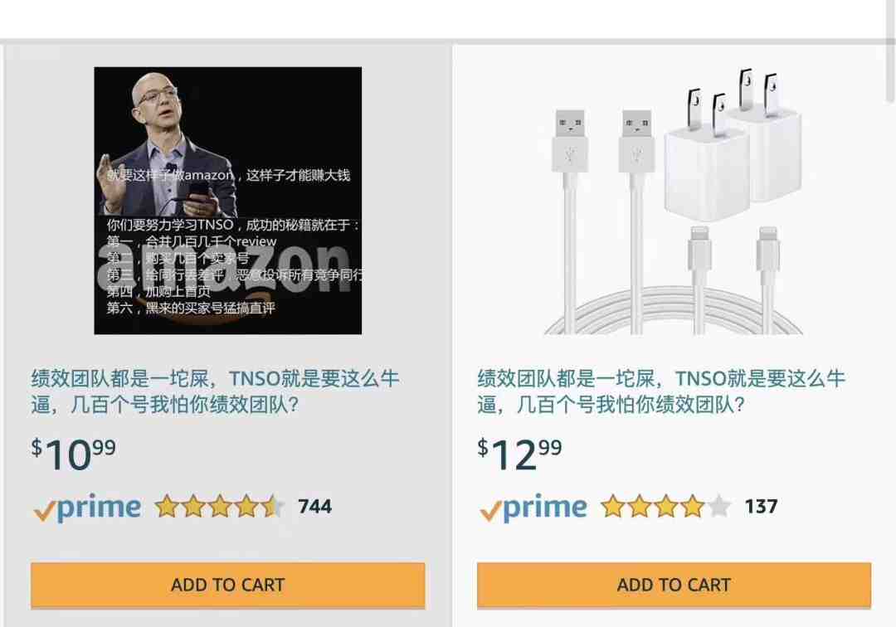Click ADD TO CART for $12.99 product

[x=674, y=585]
